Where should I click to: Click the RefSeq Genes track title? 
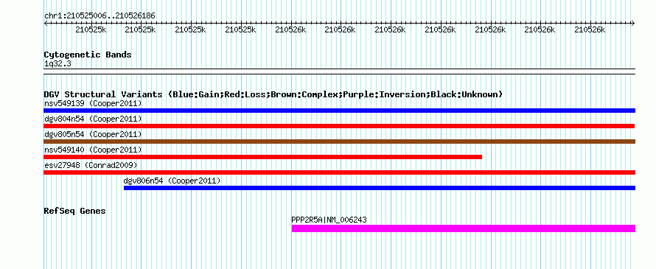[x=74, y=211]
